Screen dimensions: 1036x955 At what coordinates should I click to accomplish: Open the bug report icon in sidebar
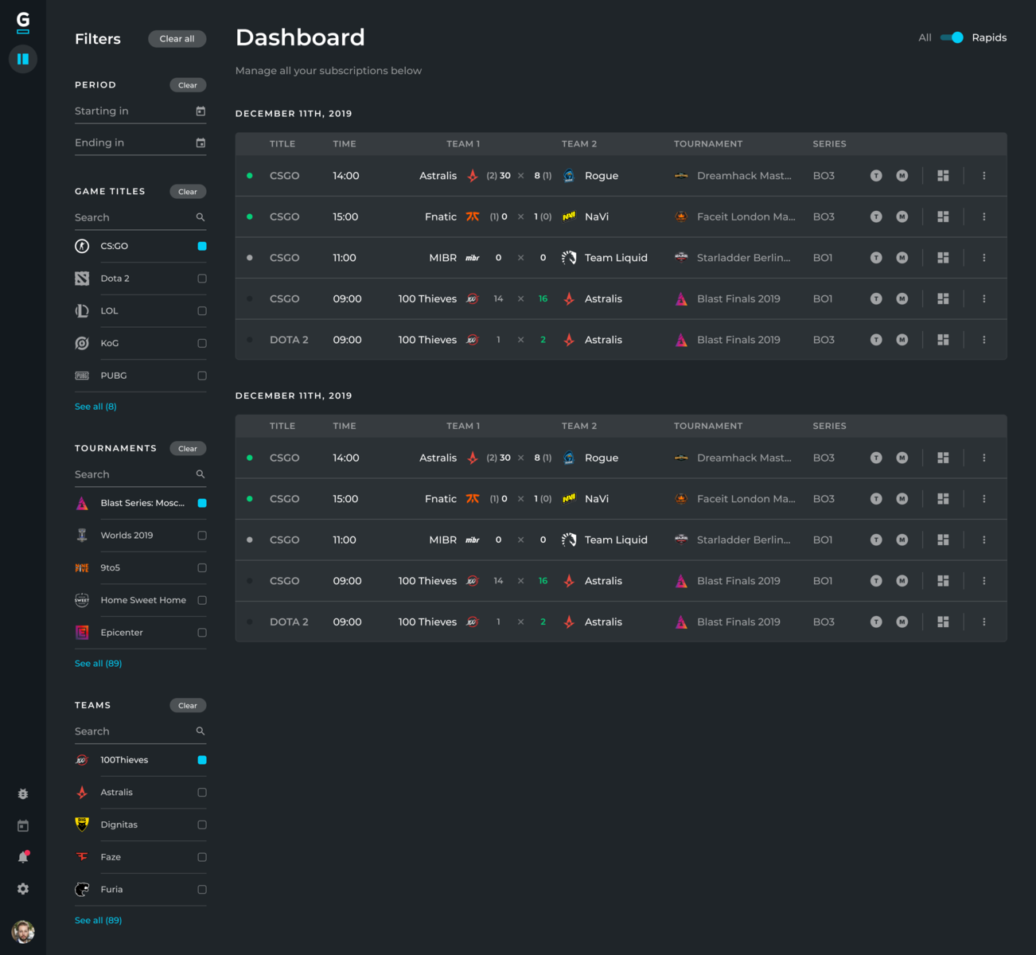[23, 793]
